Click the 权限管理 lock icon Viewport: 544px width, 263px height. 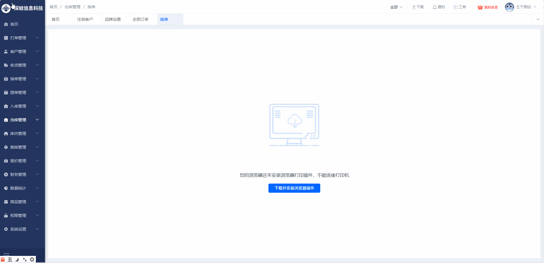pyautogui.click(x=6, y=215)
